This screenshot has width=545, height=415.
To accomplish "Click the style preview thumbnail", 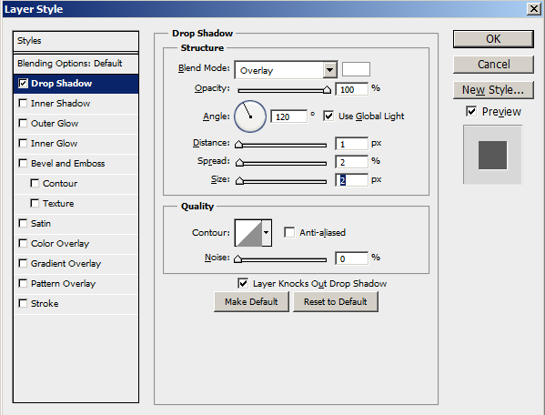I will (x=492, y=155).
